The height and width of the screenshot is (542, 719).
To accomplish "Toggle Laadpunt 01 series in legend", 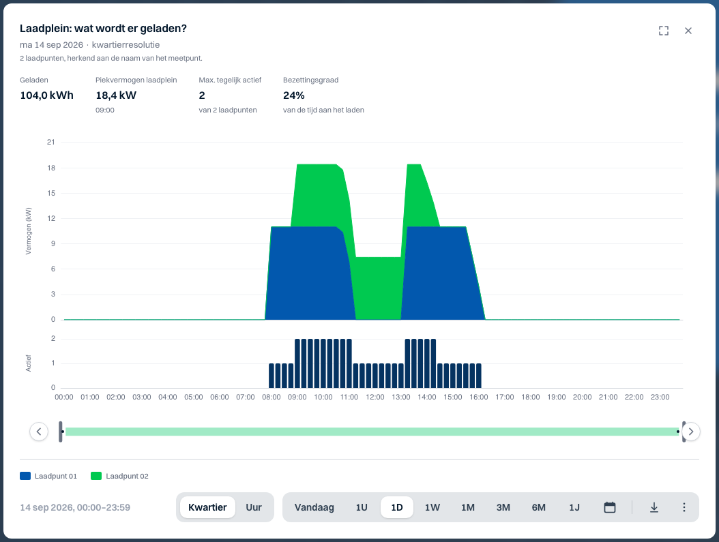I will point(48,476).
